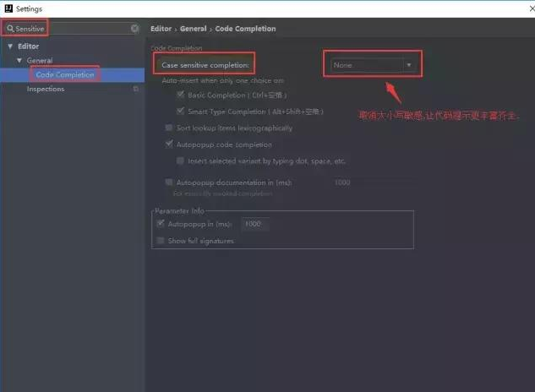Image resolution: width=535 pixels, height=392 pixels.
Task: Click the icon beside Inspections
Action: click(136, 89)
